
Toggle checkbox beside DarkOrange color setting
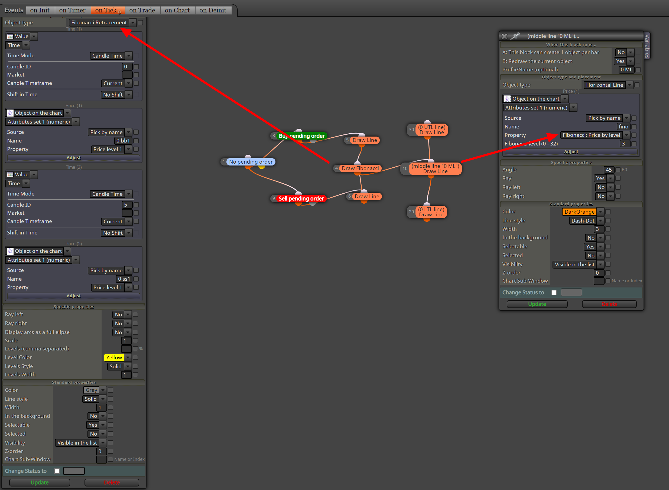(x=608, y=211)
